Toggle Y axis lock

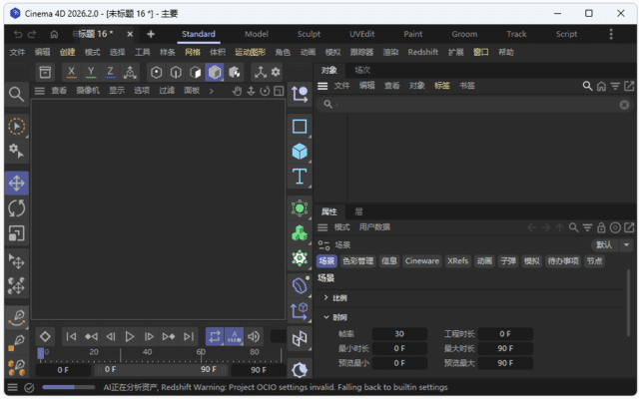91,73
